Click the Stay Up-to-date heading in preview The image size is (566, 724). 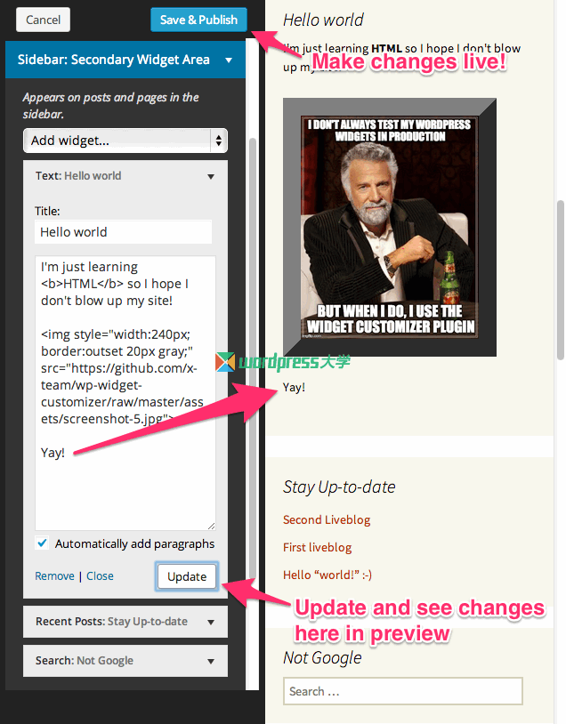(x=339, y=487)
